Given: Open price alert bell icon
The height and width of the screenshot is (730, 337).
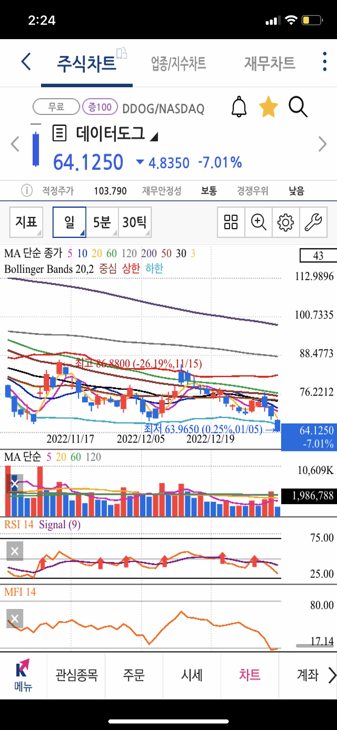Looking at the screenshot, I should 239,107.
